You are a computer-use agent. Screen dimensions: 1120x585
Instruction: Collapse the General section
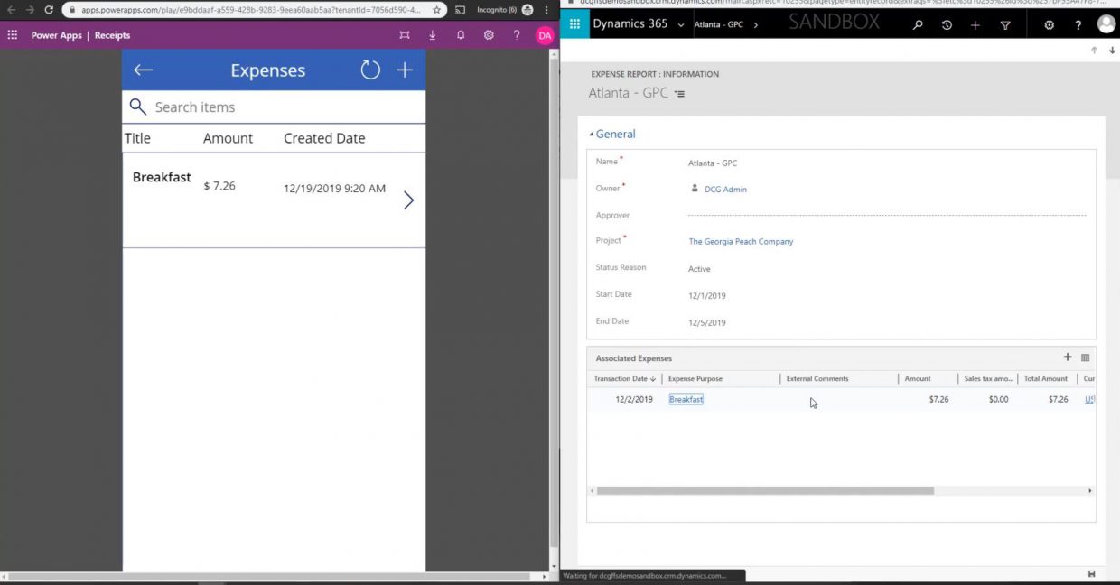click(592, 135)
